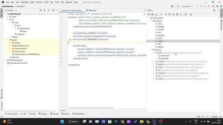Image resolution: width=223 pixels, height=125 pixels.
Task: Select the clean lifecycle goal
Action: click(160, 24)
